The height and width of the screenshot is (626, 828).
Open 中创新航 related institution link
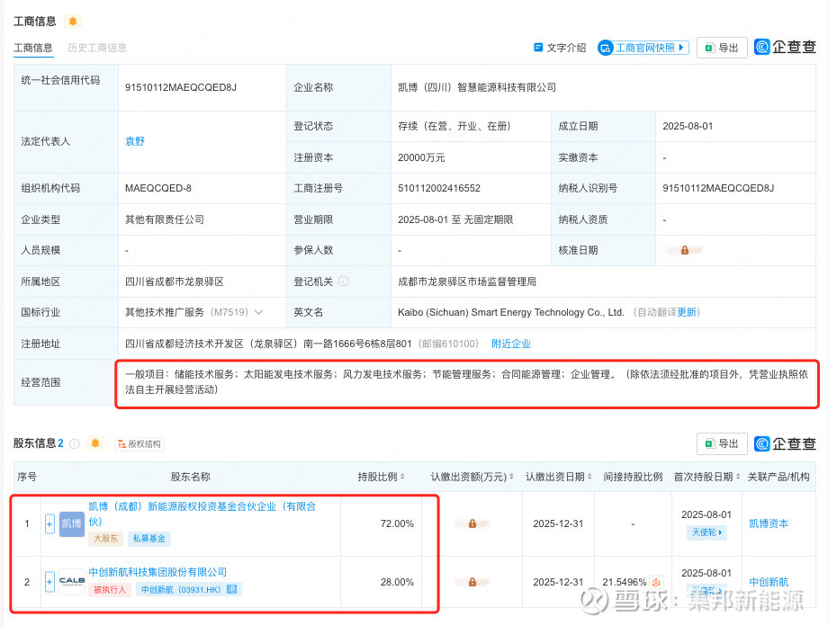[x=769, y=582]
